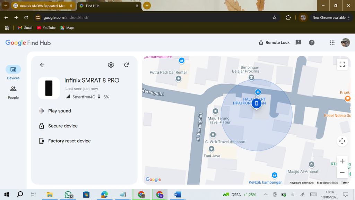
Task: Toggle fullscreen map view
Action: coord(342,64)
